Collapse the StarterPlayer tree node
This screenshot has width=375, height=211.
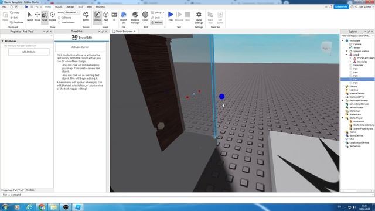(x=343, y=118)
